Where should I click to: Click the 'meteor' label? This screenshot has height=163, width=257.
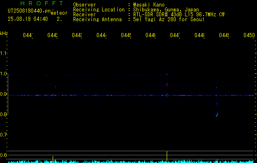coord(59,13)
